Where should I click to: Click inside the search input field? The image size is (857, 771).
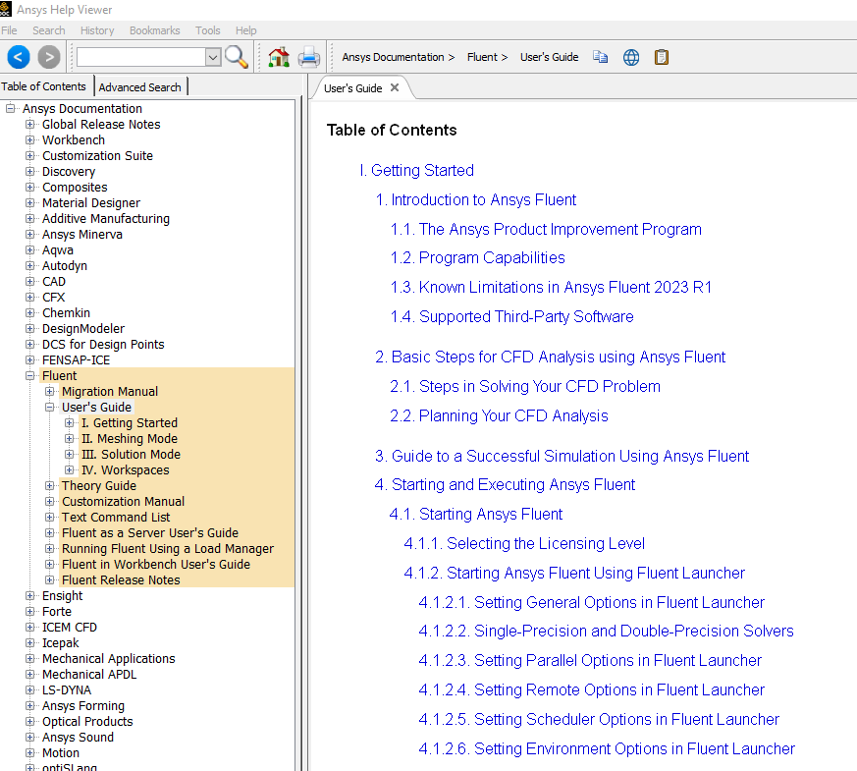click(140, 58)
